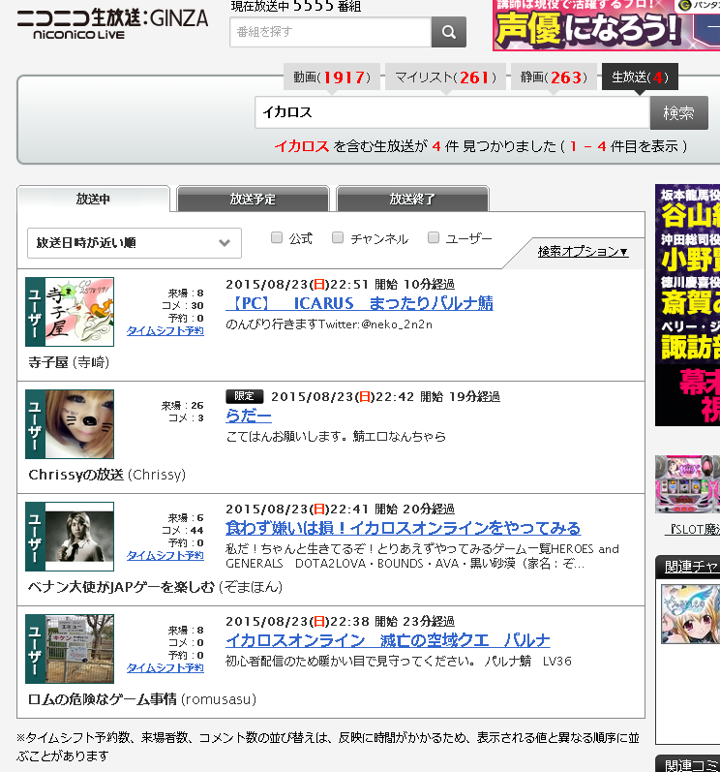
Task: Switch to the 動画(1917) tab
Action: pos(332,77)
